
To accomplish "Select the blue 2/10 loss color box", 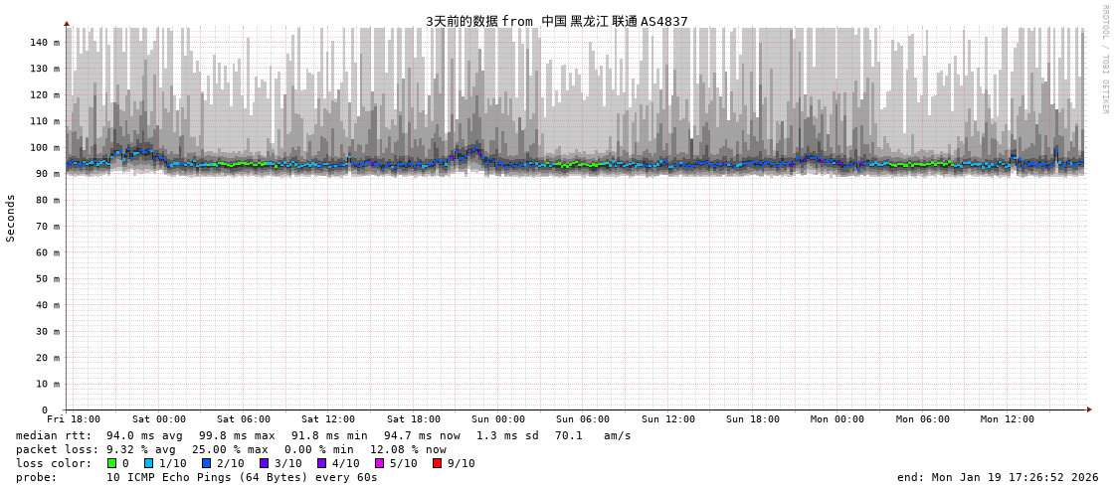I will (206, 463).
